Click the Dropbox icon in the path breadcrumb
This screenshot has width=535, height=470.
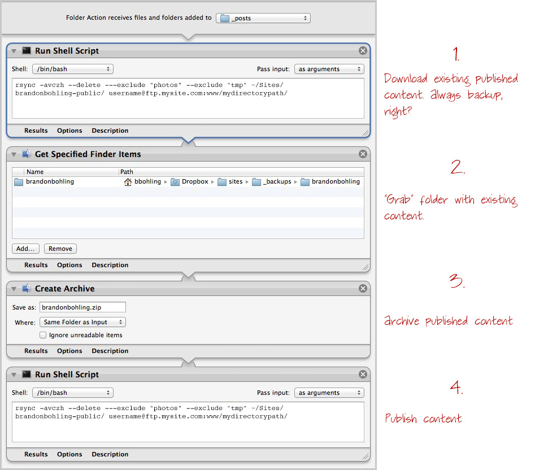click(175, 181)
